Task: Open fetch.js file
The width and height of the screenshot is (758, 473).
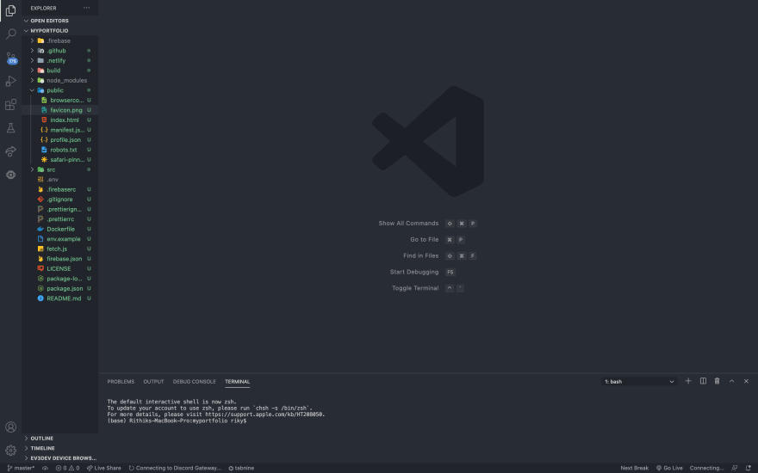Action: pos(60,249)
